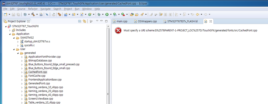Click the External Tools run icon

123,14
